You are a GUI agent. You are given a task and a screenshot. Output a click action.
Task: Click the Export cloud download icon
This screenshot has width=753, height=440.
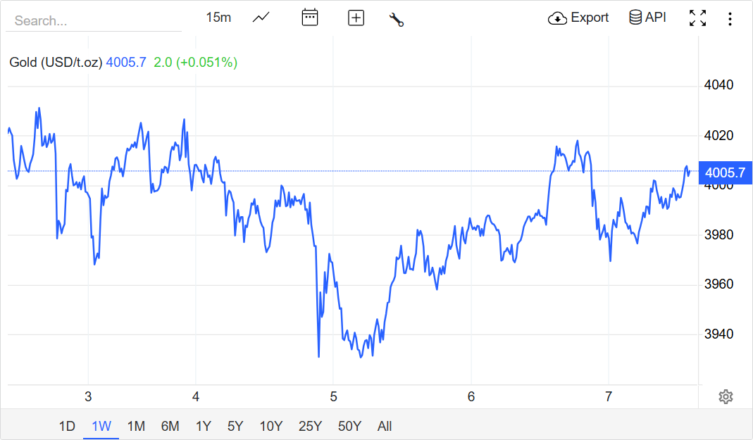pyautogui.click(x=557, y=18)
